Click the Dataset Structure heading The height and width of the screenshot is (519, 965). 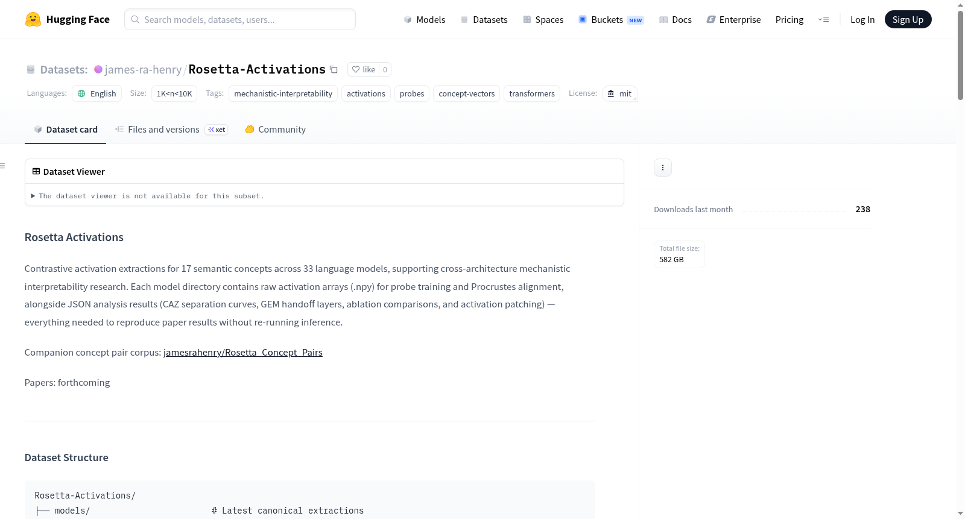tap(66, 458)
